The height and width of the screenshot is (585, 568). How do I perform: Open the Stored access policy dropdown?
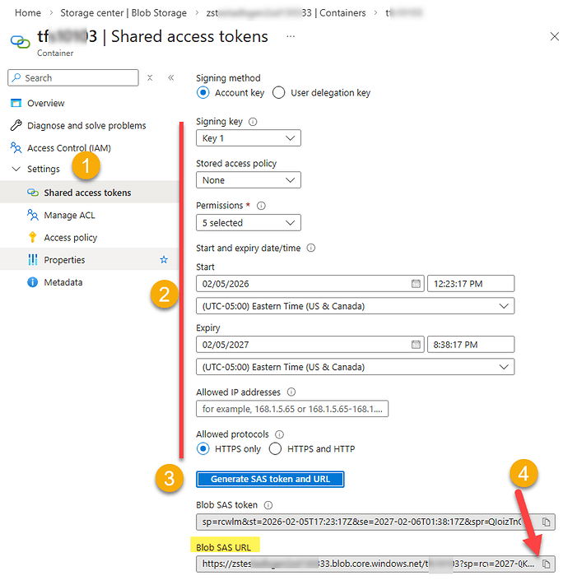point(249,180)
